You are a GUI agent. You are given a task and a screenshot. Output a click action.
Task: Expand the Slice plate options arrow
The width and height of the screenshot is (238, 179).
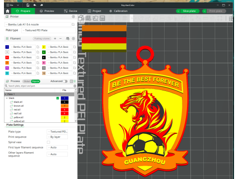click(178, 11)
